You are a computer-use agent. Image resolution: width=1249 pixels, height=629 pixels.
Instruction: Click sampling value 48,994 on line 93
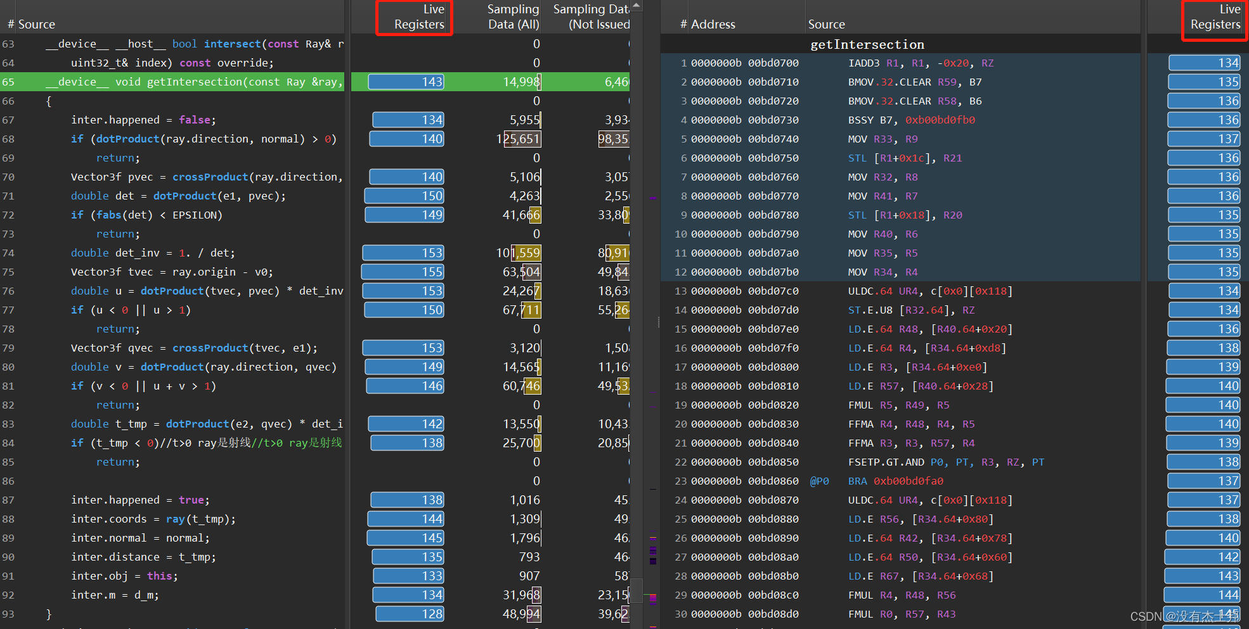tap(522, 614)
